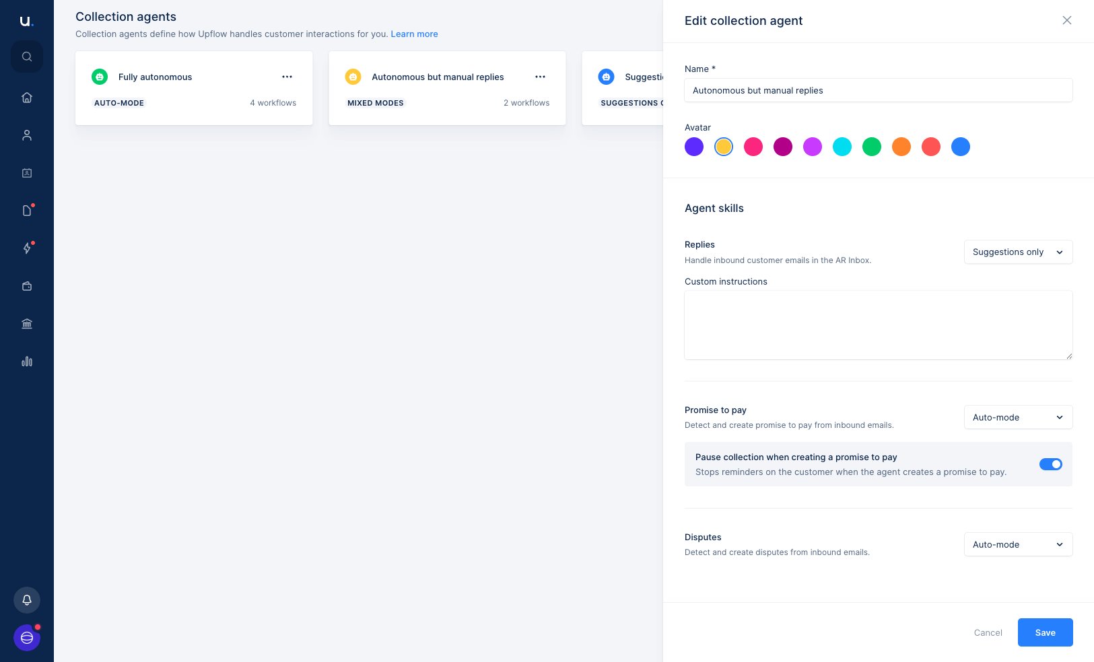Select the orange avatar color

901,147
